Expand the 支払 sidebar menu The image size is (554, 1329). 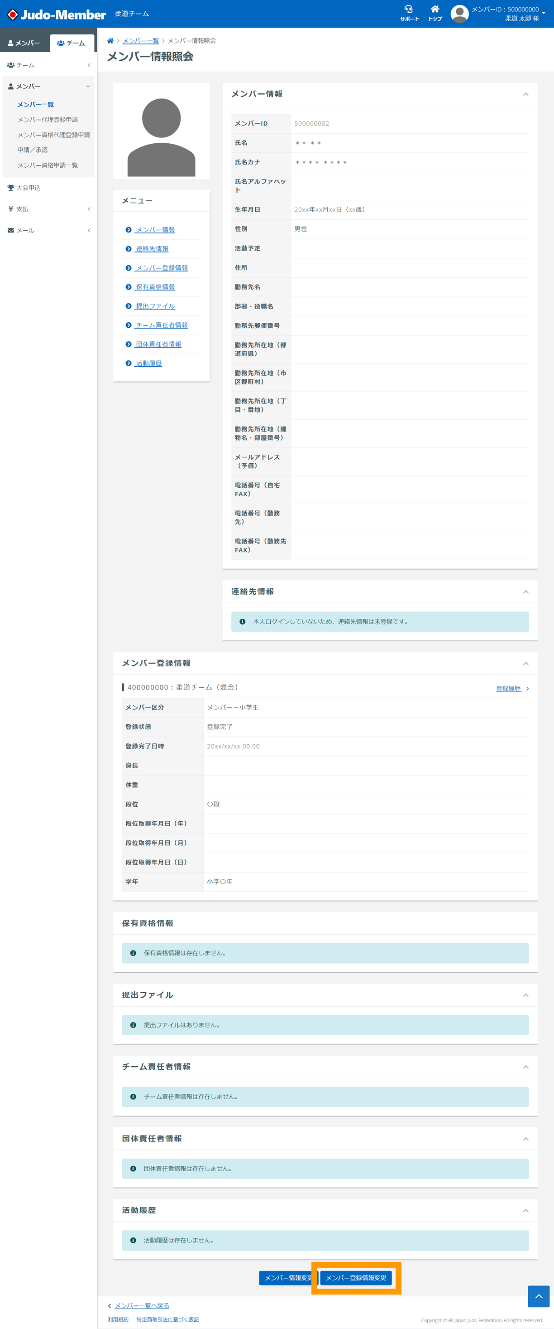tap(48, 209)
